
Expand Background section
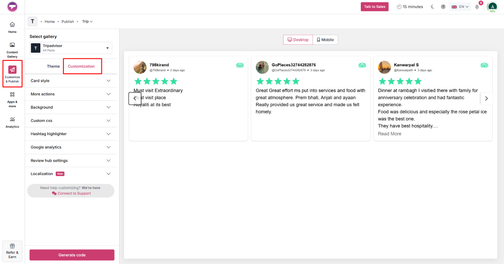tap(71, 107)
